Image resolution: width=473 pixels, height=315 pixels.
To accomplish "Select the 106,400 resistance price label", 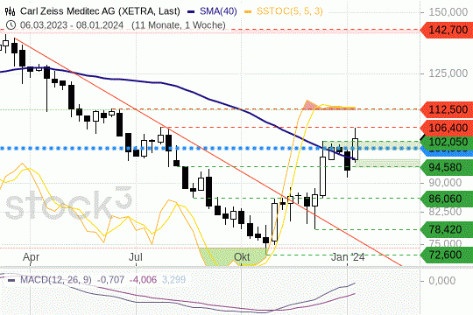I will pyautogui.click(x=447, y=128).
